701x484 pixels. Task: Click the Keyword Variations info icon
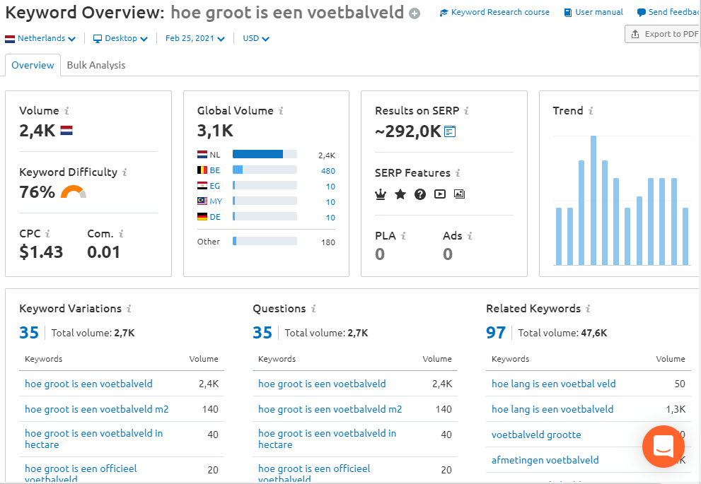129,309
